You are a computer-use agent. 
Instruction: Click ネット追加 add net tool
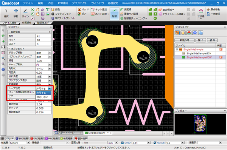[x=99, y=9]
